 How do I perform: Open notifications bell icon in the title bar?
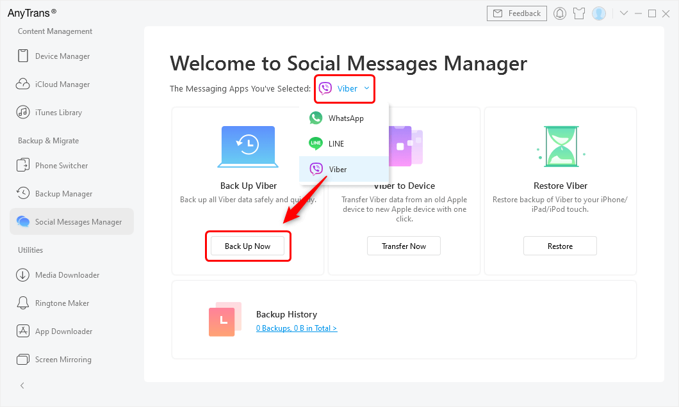pos(560,13)
